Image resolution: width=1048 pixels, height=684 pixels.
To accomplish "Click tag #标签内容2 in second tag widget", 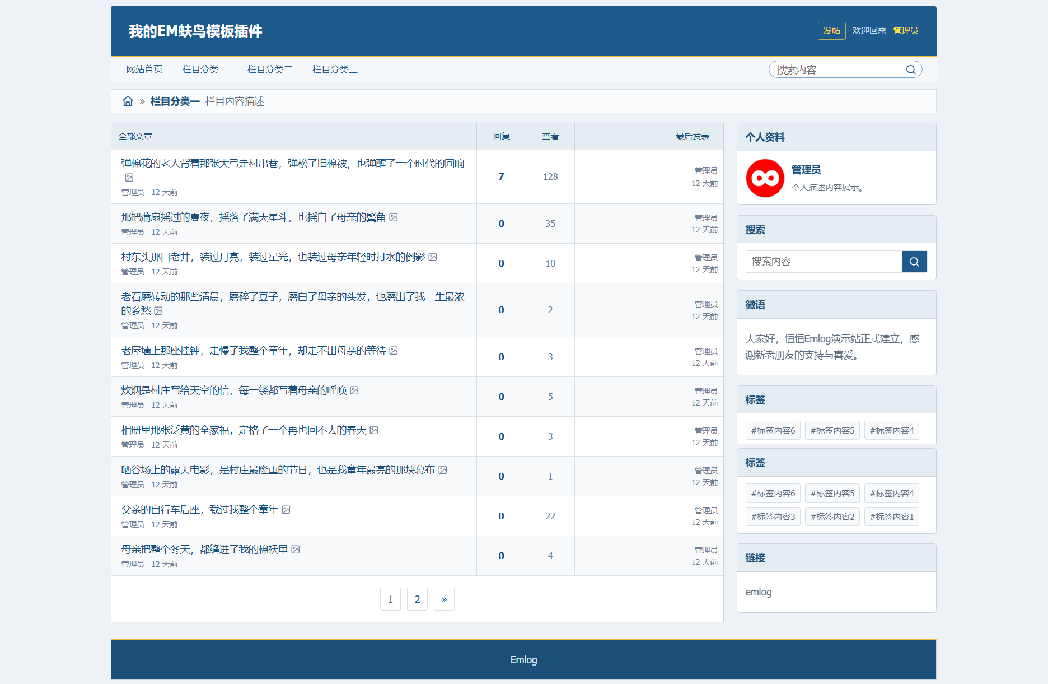I will point(832,517).
